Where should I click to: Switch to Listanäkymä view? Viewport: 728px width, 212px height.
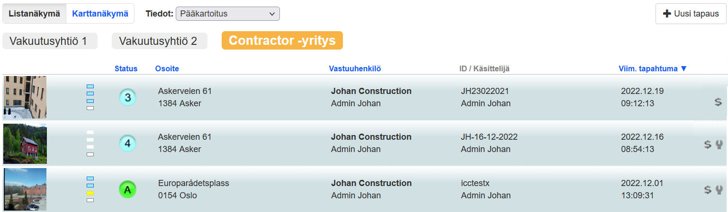coord(34,14)
